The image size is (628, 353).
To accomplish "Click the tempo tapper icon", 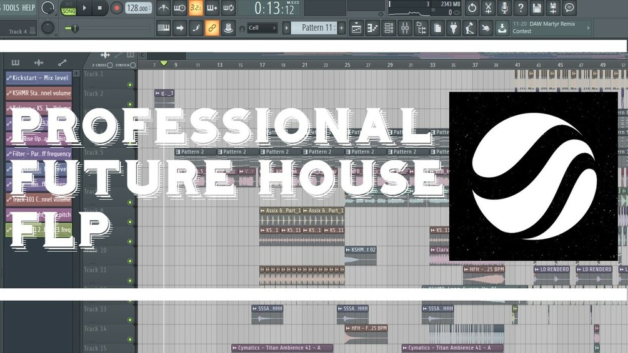I will [x=469, y=28].
